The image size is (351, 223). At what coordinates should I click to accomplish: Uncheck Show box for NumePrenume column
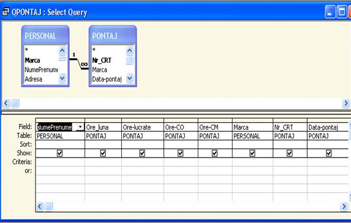(x=60, y=153)
